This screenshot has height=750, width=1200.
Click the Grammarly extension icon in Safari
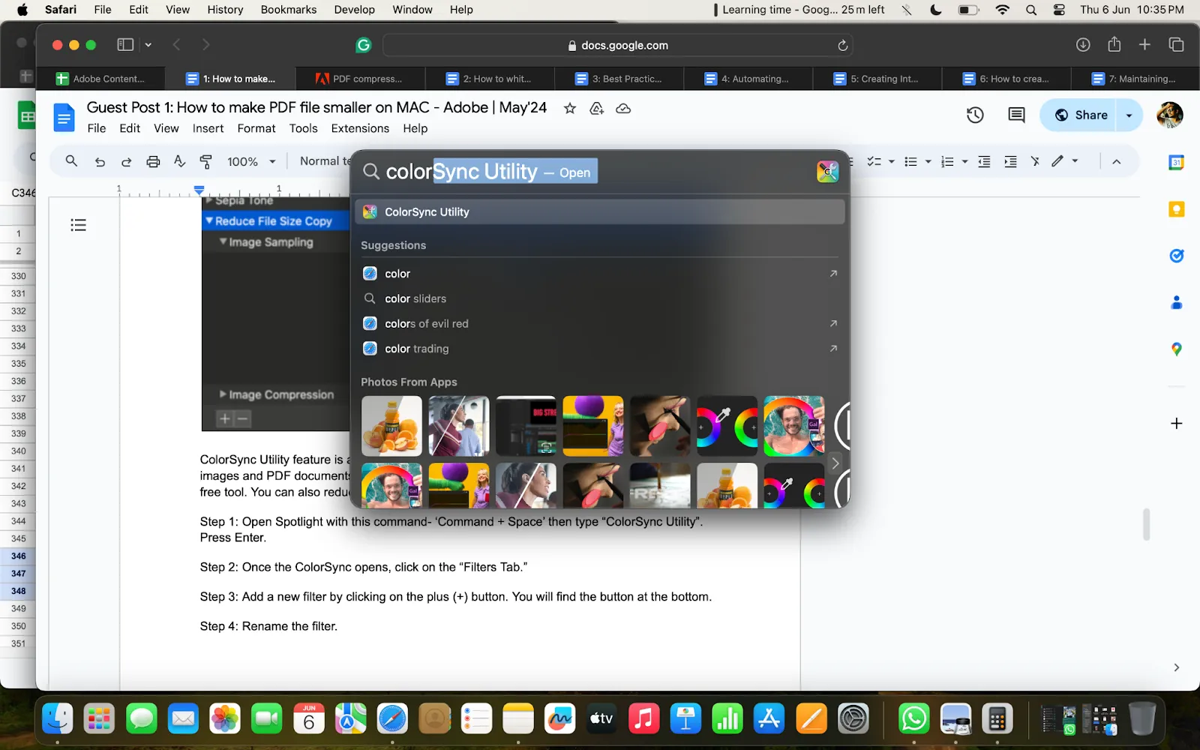pyautogui.click(x=364, y=45)
